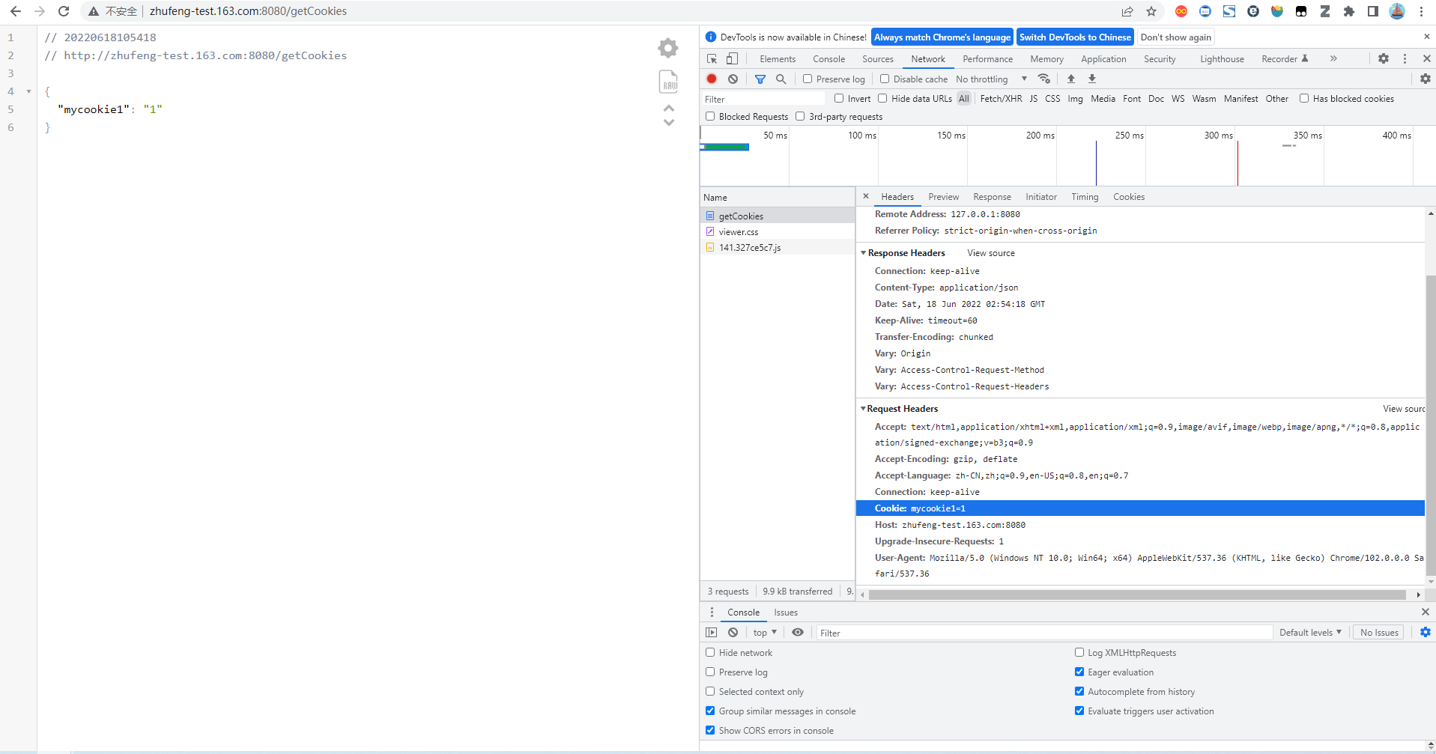Share this page icon in address bar
This screenshot has height=754, width=1436.
point(1127,11)
